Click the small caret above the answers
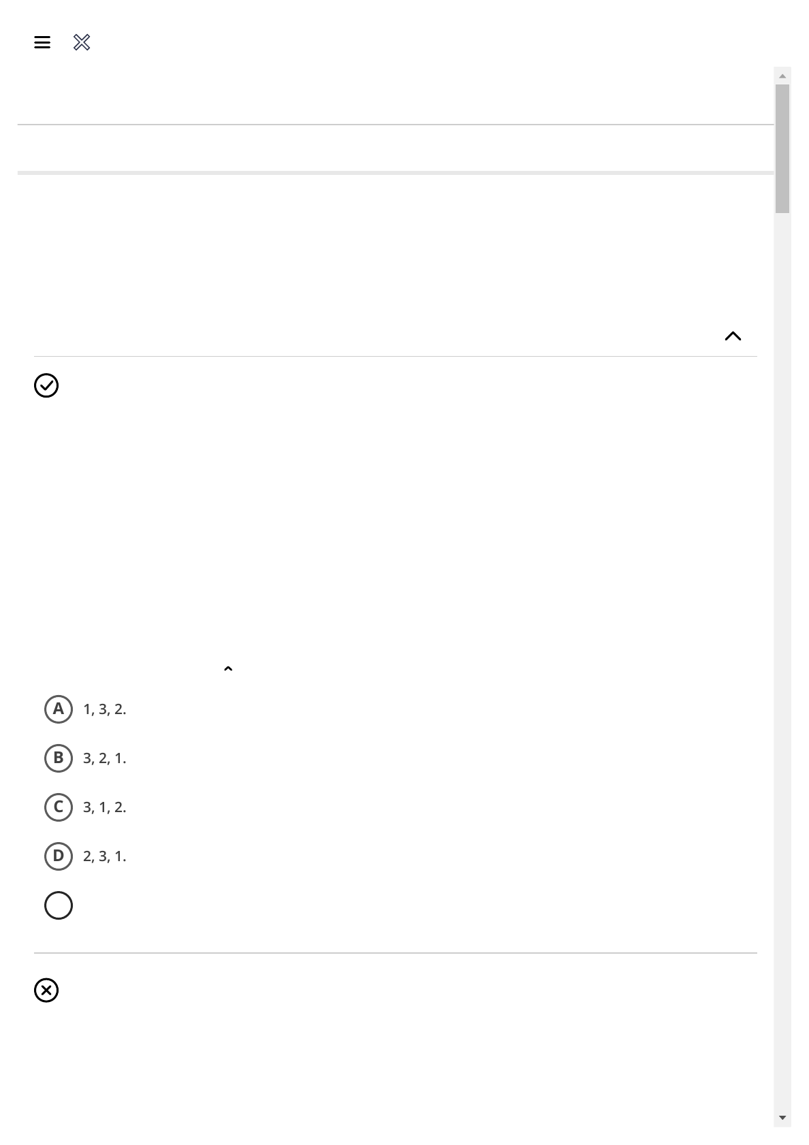Screen dimensions: 809x1145 [228, 669]
